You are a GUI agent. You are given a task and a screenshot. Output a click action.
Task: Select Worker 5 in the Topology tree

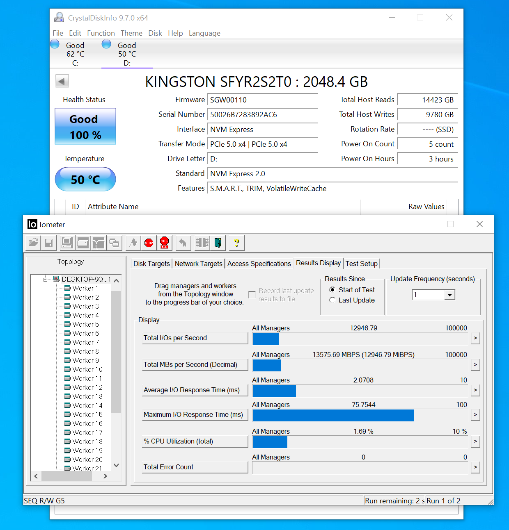[x=85, y=324]
